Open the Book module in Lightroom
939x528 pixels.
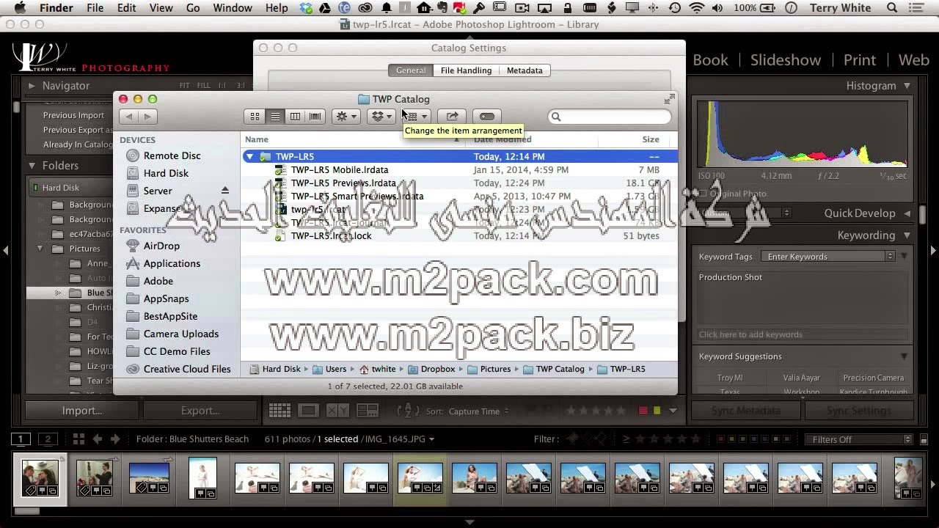pyautogui.click(x=710, y=60)
